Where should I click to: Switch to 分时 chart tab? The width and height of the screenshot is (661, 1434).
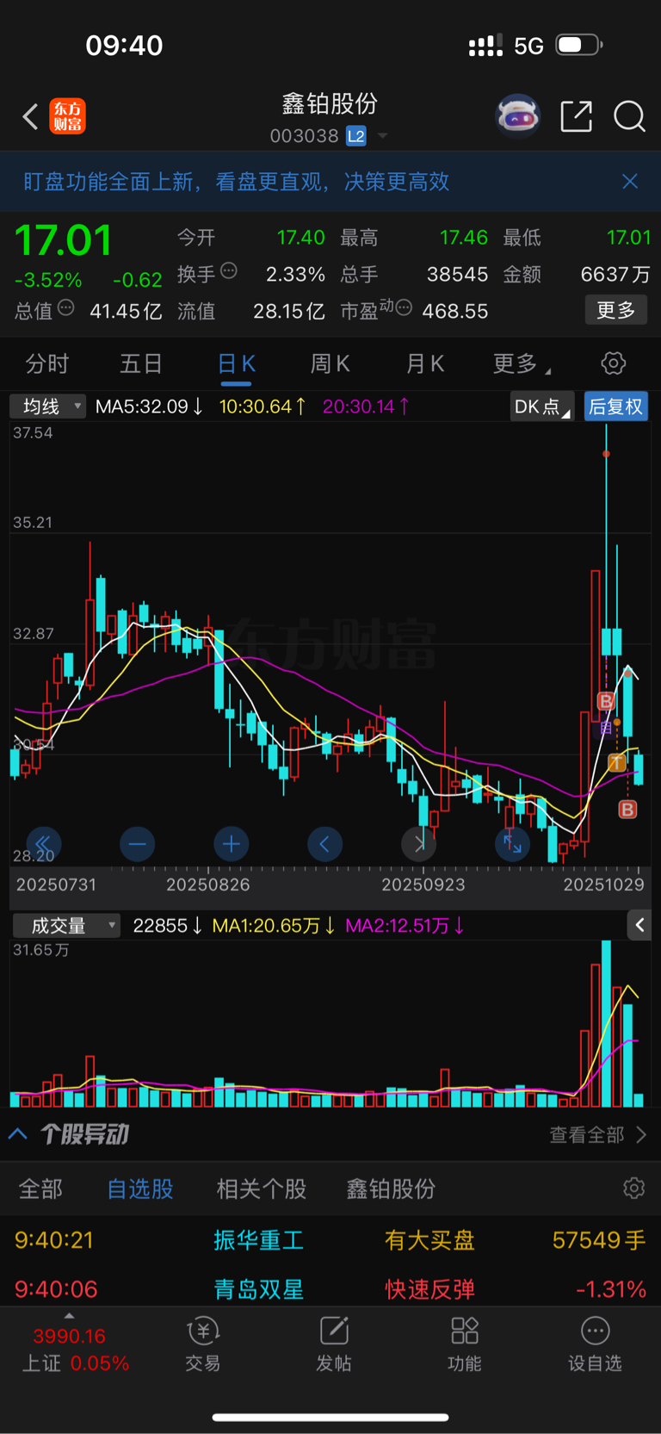[47, 364]
